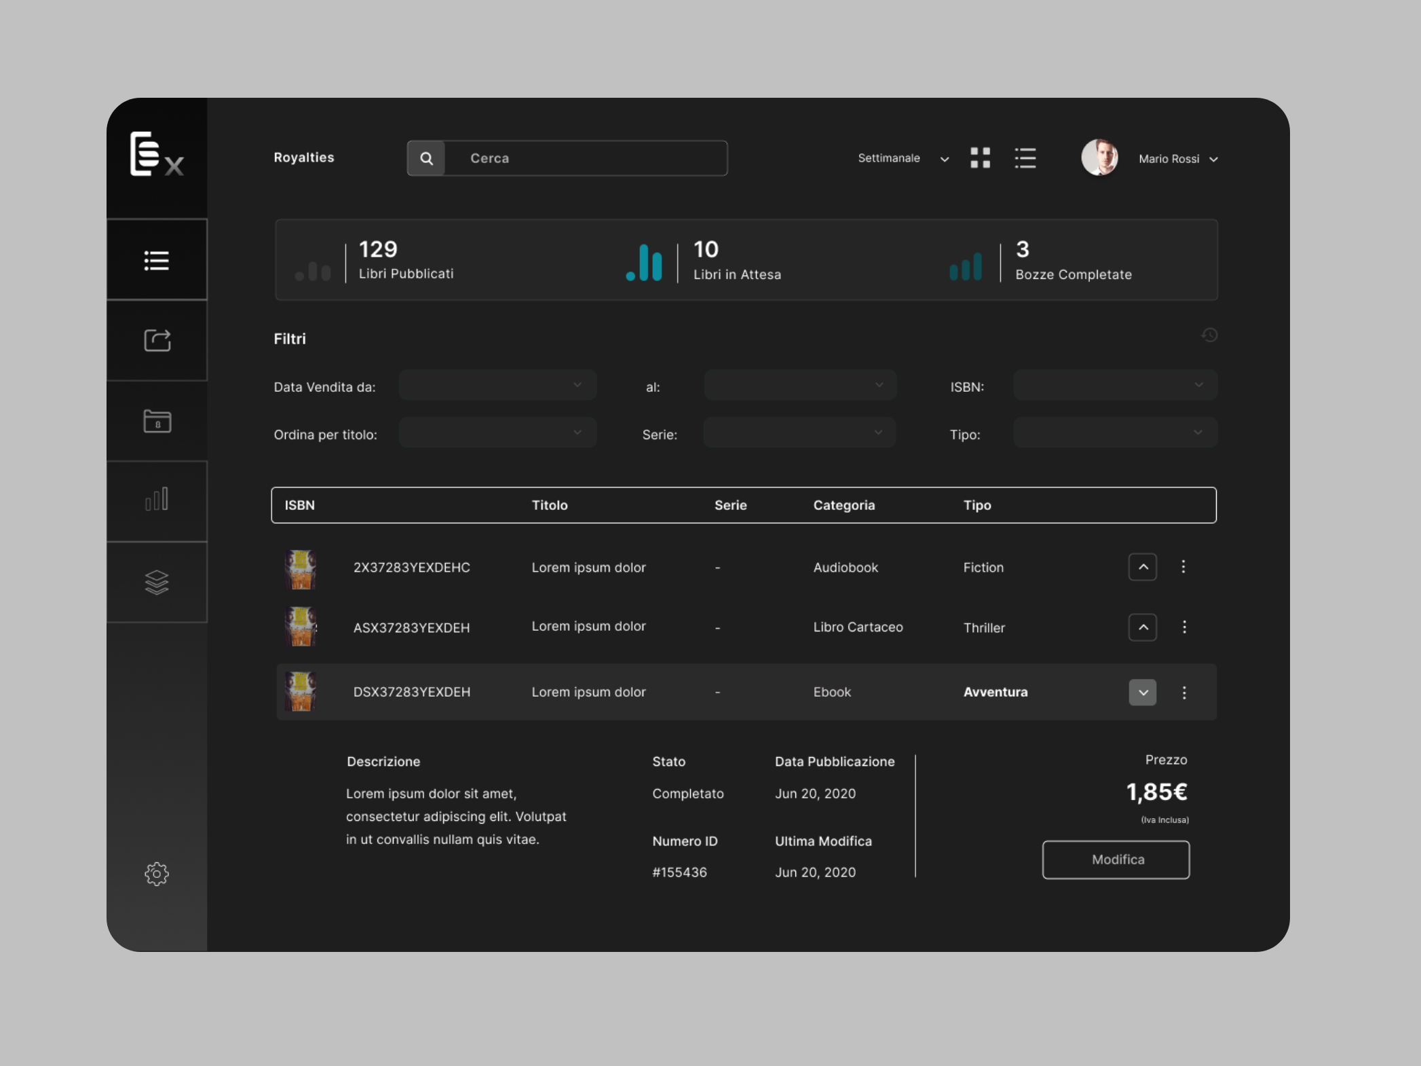Open the list view section in sidebar
The height and width of the screenshot is (1066, 1421).
click(x=157, y=260)
